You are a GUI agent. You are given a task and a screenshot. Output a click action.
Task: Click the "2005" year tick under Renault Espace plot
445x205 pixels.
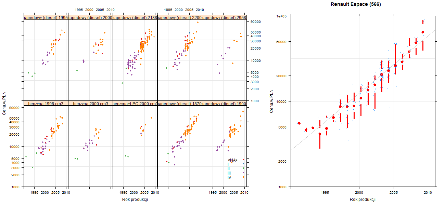[394, 192]
